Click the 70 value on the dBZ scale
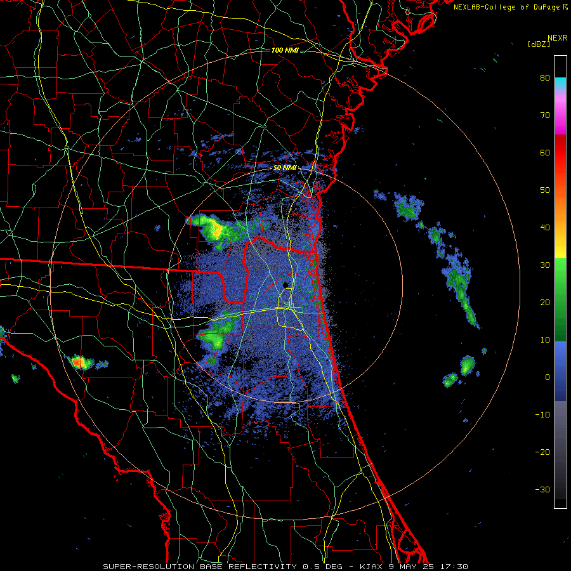This screenshot has height=571, width=571. 545,115
